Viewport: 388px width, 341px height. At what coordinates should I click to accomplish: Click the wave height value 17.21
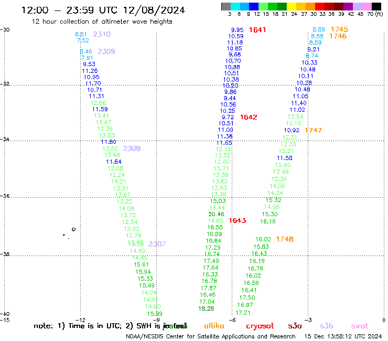point(243,313)
